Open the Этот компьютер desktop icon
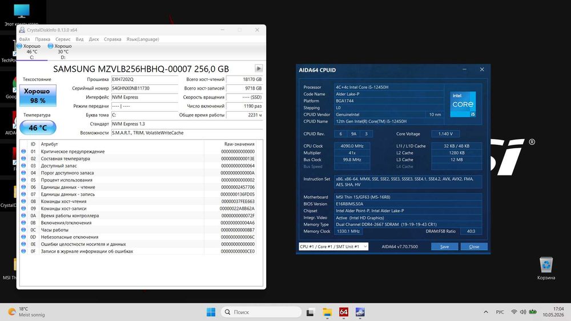Viewport: 571px width, 321px height. point(22,15)
